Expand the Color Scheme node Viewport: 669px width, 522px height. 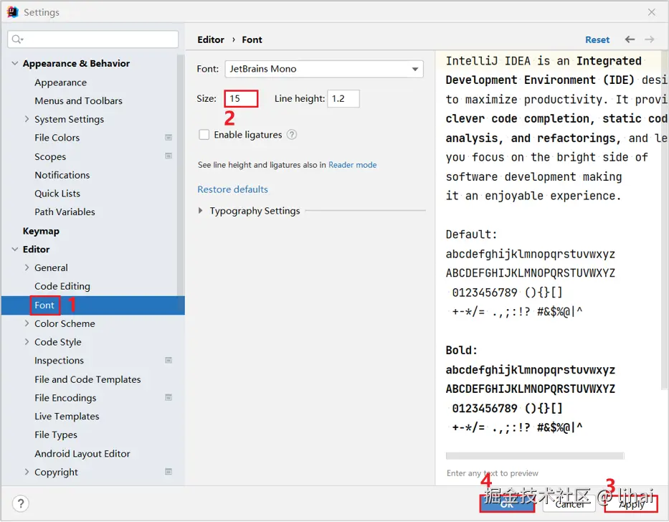point(27,323)
